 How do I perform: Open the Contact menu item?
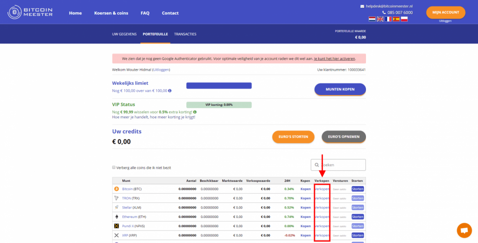click(170, 13)
